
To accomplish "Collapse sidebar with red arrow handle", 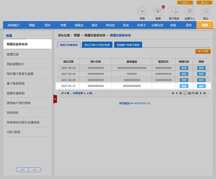I will click(x=55, y=99).
